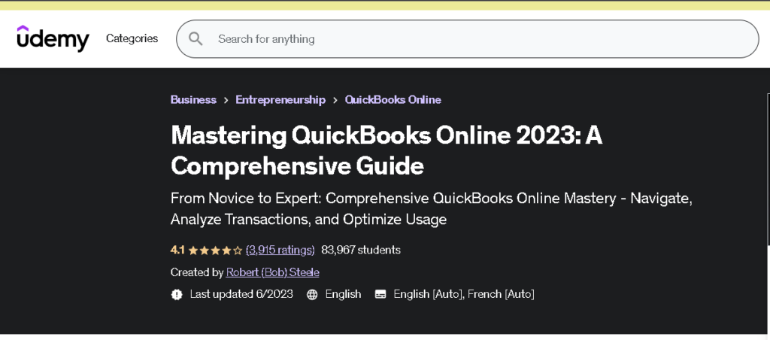Click the closed captions icon

[x=380, y=294]
